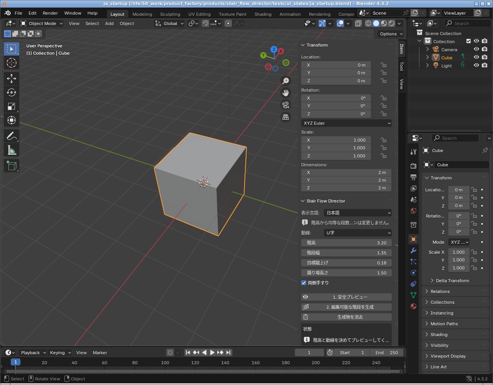493x385 pixels.
Task: Open the Render properties tab icon
Action: [414, 166]
